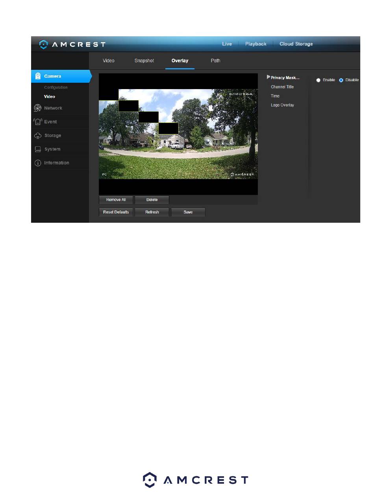The width and height of the screenshot is (374, 492).
Task: Click the Information circle icon
Action: tap(38, 163)
